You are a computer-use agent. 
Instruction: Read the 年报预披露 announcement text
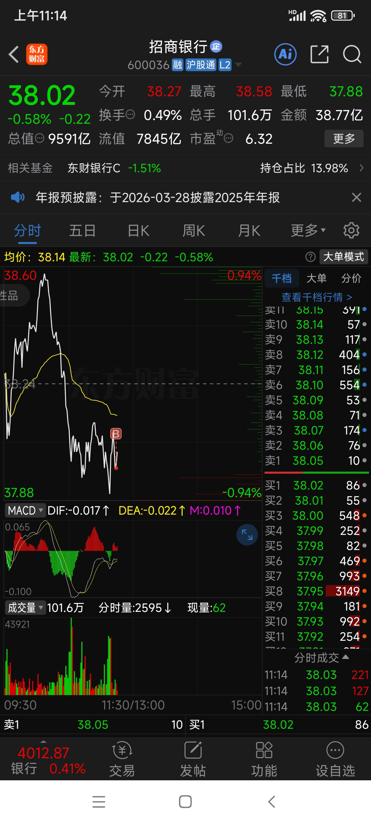pyautogui.click(x=158, y=198)
